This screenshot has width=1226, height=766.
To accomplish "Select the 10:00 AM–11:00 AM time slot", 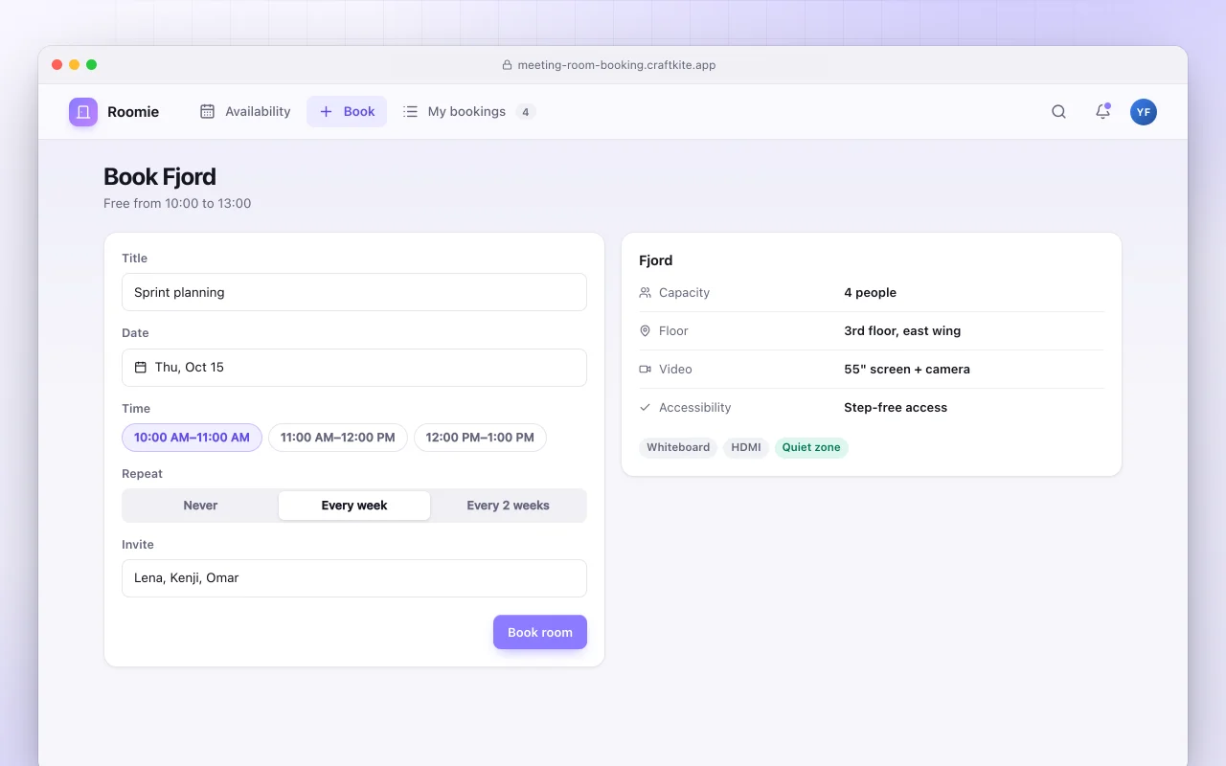I will (x=192, y=438).
